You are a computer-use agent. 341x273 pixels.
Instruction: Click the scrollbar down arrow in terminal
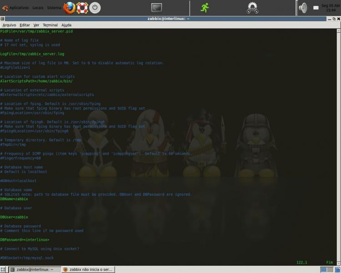click(x=339, y=263)
